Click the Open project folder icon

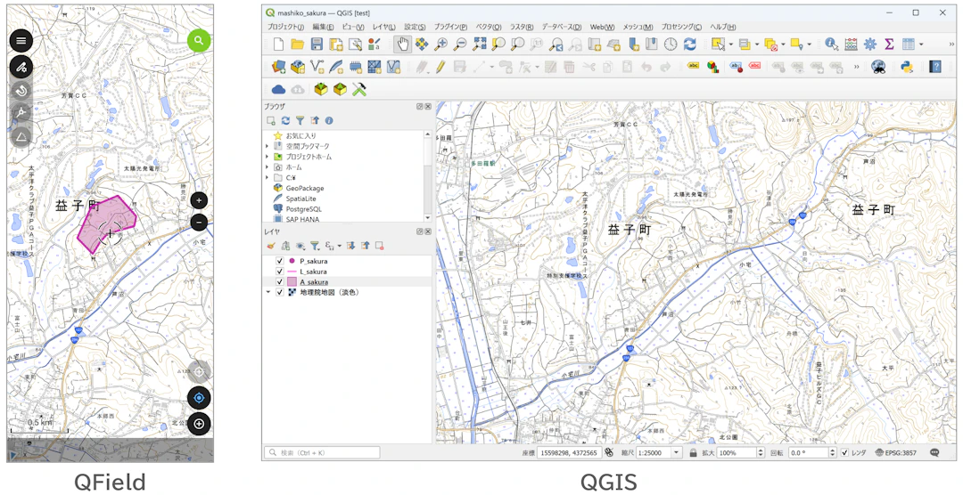pos(297,44)
